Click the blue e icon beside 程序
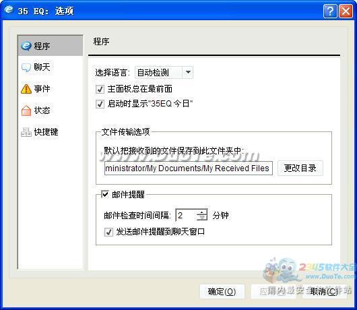 26,46
